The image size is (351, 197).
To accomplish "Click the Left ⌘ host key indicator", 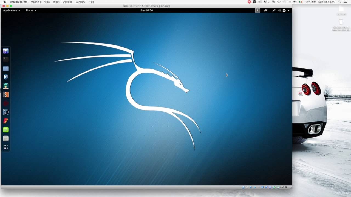I will [284, 187].
